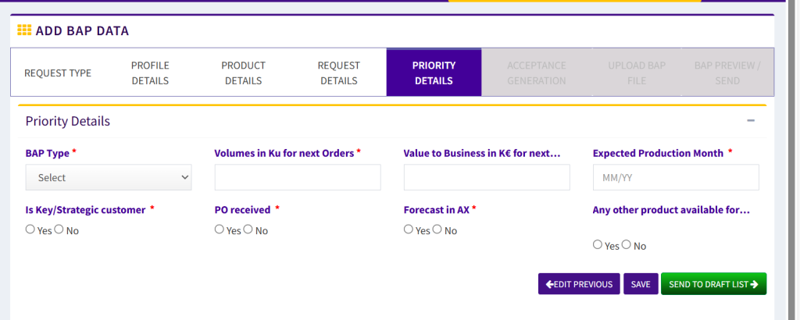Mark Forecast in AX as Yes
The width and height of the screenshot is (800, 320).
[x=409, y=229]
